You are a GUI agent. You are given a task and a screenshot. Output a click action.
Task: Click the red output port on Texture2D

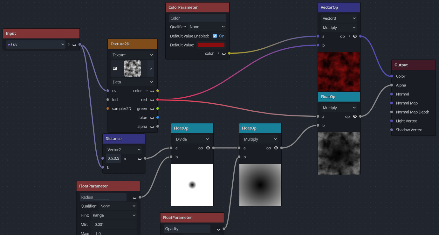point(158,100)
